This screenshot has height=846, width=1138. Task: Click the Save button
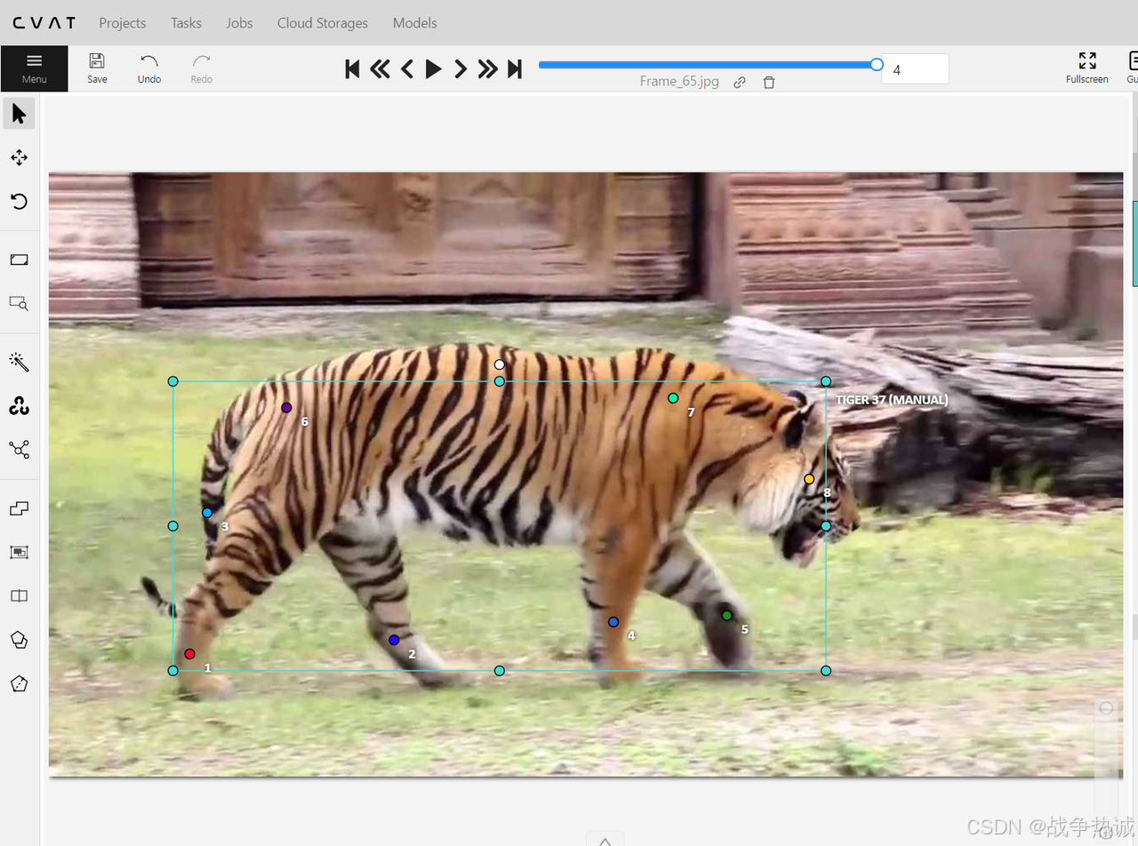[x=97, y=68]
